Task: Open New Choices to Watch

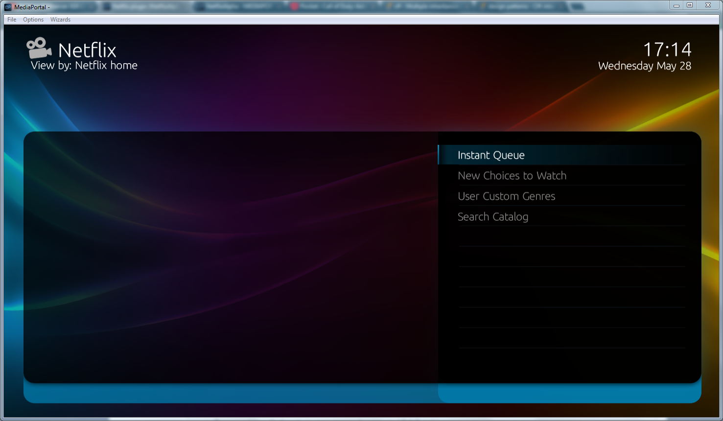Action: 561,176
